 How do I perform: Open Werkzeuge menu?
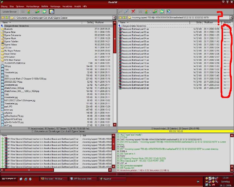[x=55, y=7]
